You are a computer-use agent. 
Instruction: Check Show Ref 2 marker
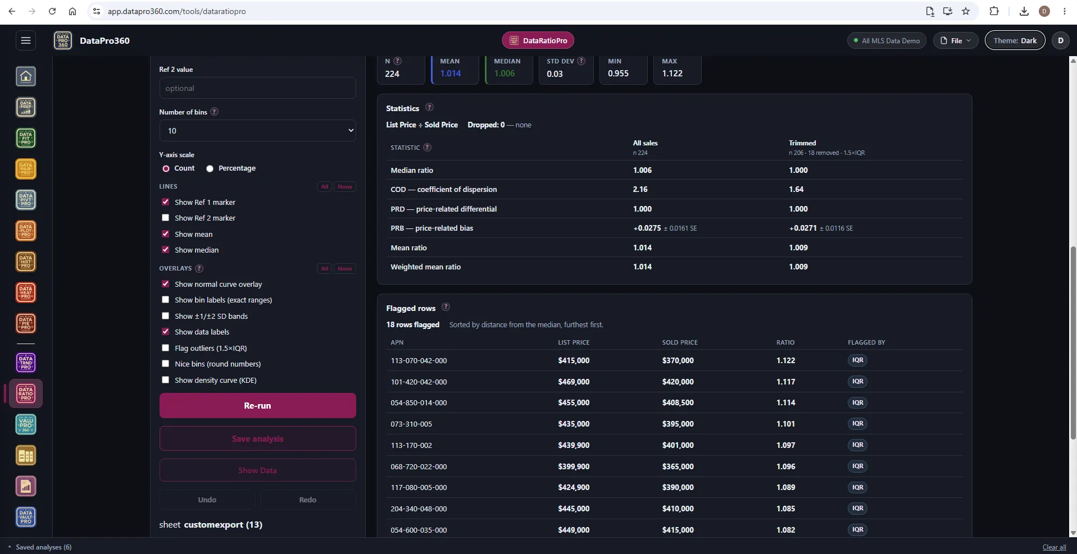coord(165,218)
